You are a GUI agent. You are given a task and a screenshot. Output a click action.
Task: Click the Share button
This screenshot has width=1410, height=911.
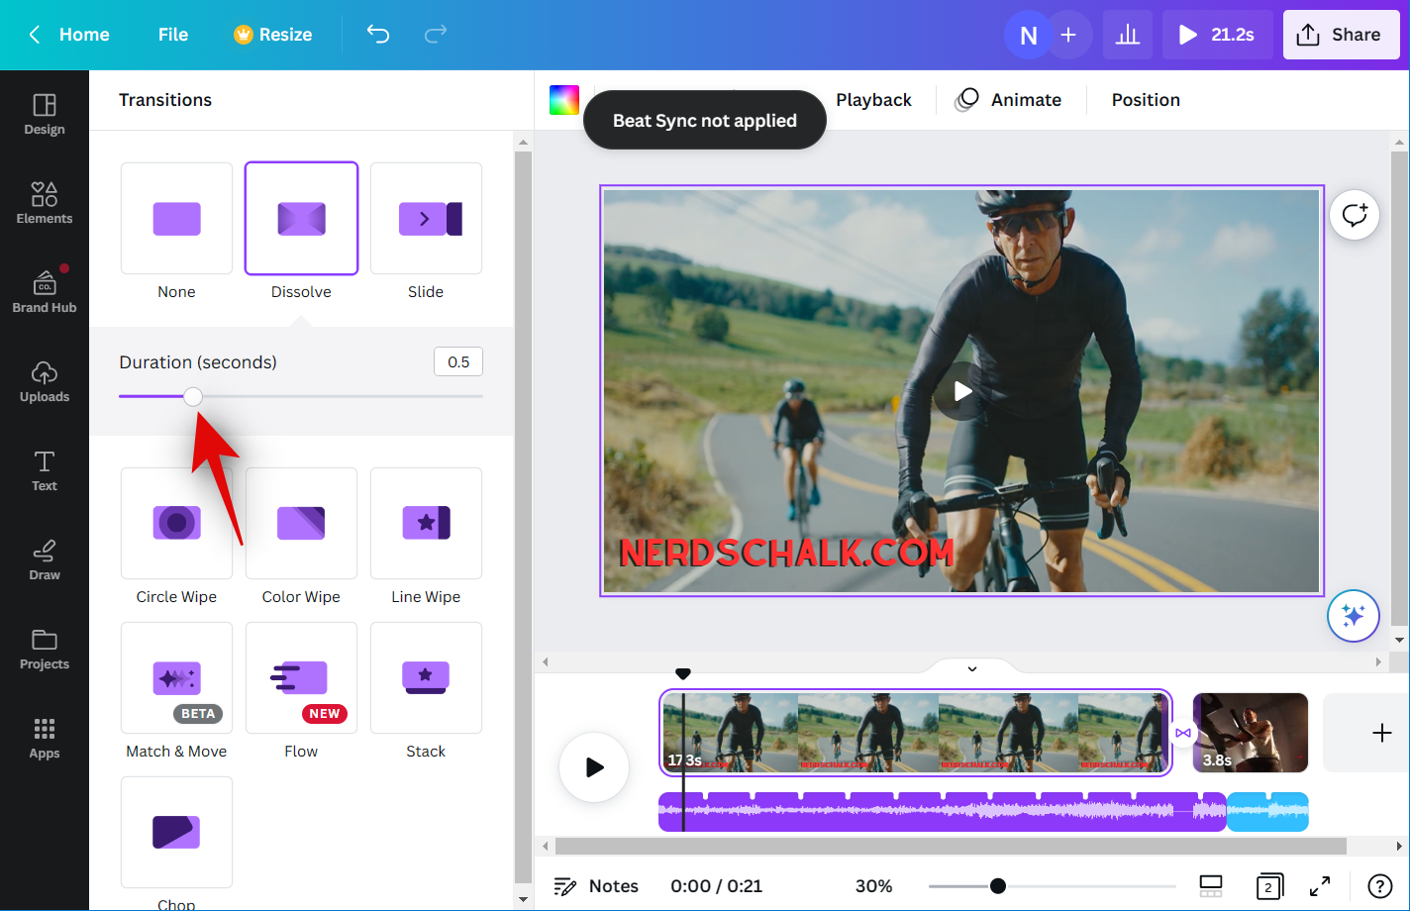coord(1339,35)
